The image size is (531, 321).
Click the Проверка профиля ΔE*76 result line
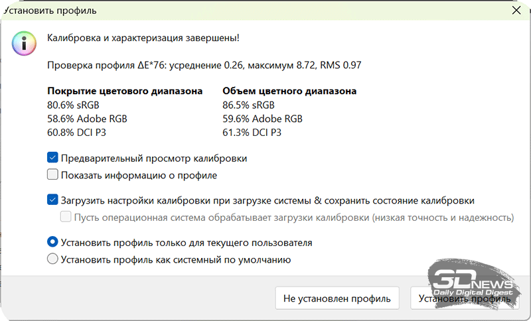coord(204,65)
